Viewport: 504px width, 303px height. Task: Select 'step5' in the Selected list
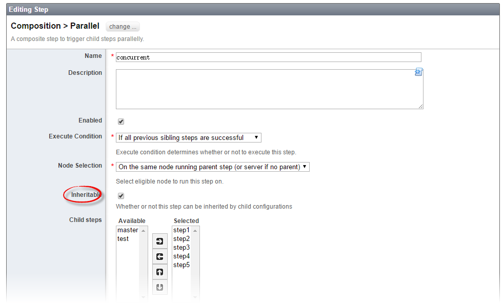pyautogui.click(x=182, y=265)
